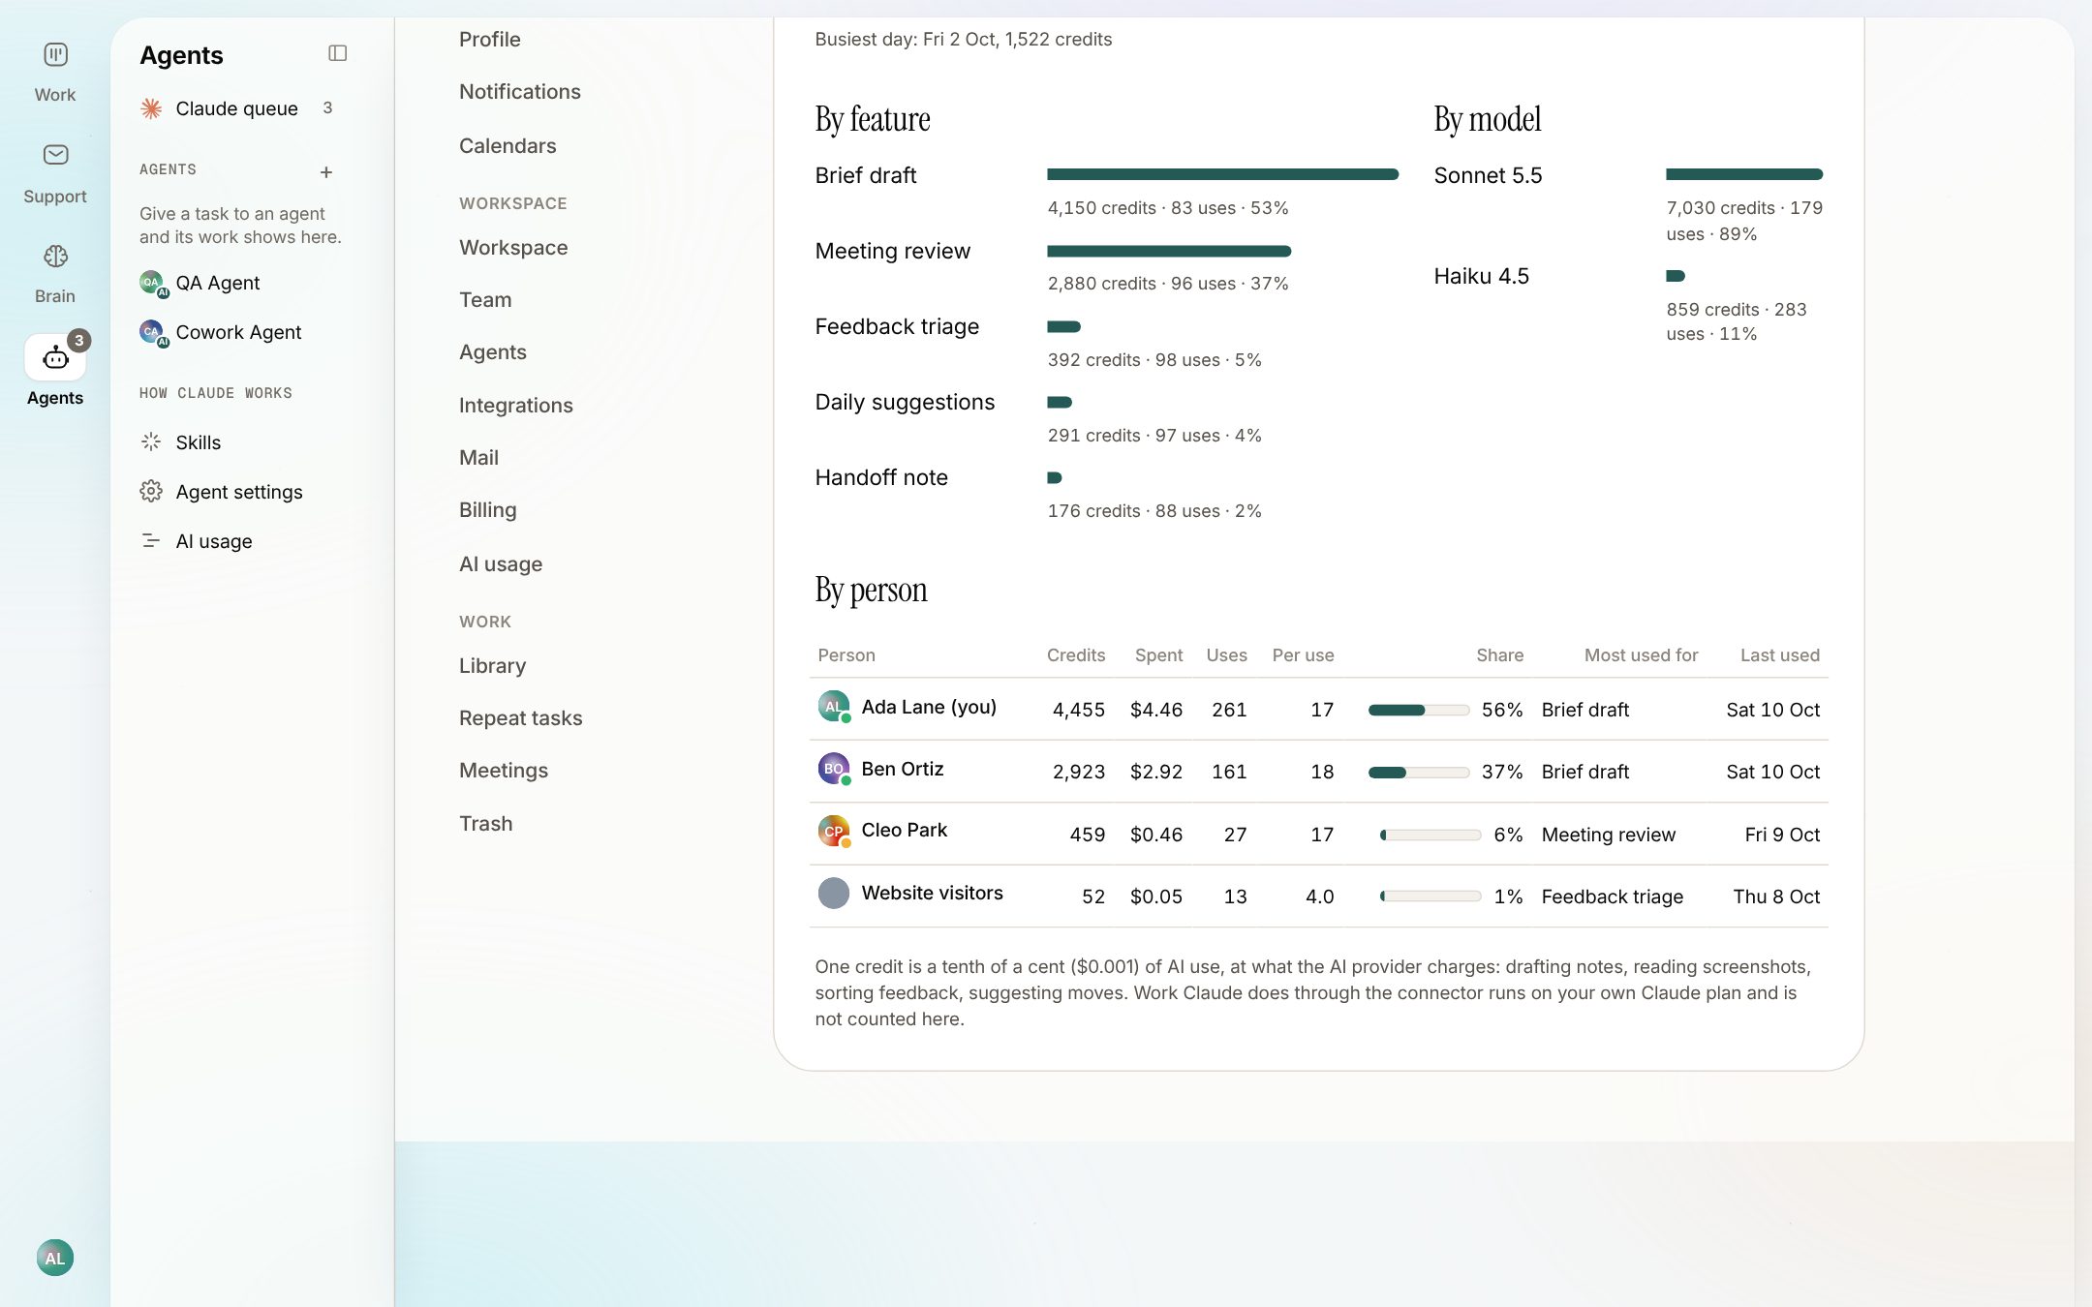Select the Website visitors name
The image size is (2092, 1307).
(x=933, y=893)
